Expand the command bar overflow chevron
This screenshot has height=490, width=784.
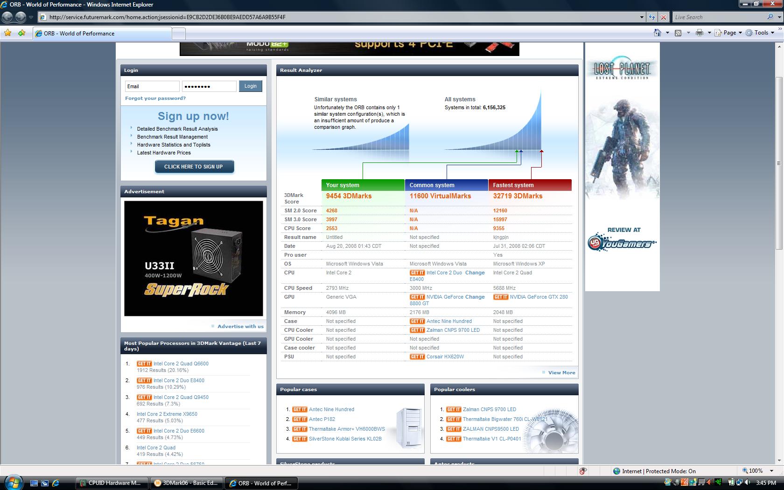coord(779,29)
